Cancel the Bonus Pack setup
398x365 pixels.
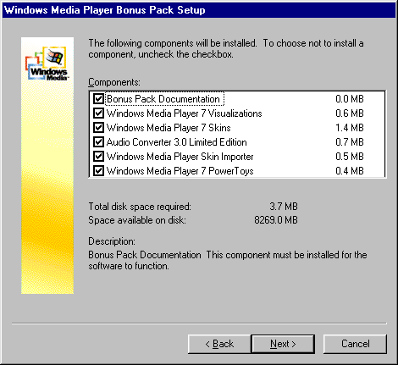pyautogui.click(x=355, y=344)
